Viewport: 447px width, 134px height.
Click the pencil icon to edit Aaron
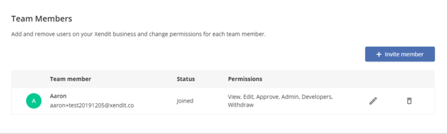pyautogui.click(x=373, y=101)
